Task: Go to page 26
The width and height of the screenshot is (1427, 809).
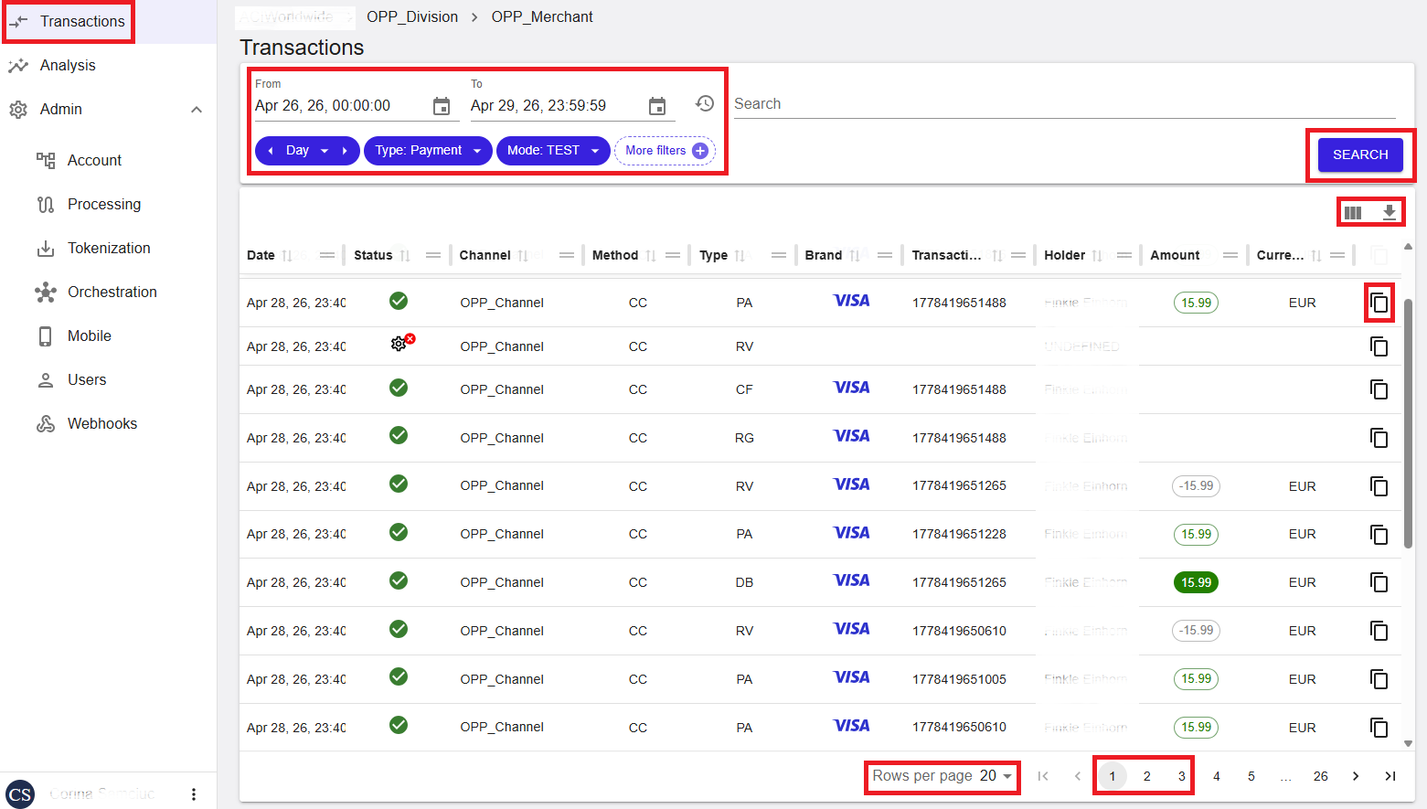Action: point(1321,776)
